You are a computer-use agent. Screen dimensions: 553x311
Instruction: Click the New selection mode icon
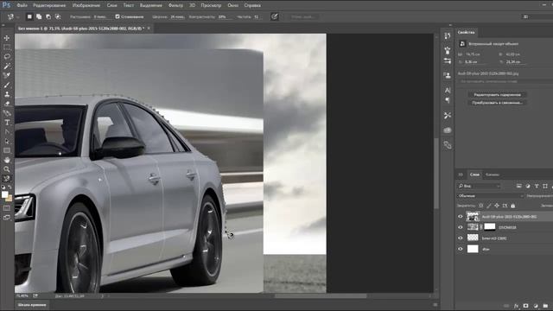pyautogui.click(x=29, y=16)
